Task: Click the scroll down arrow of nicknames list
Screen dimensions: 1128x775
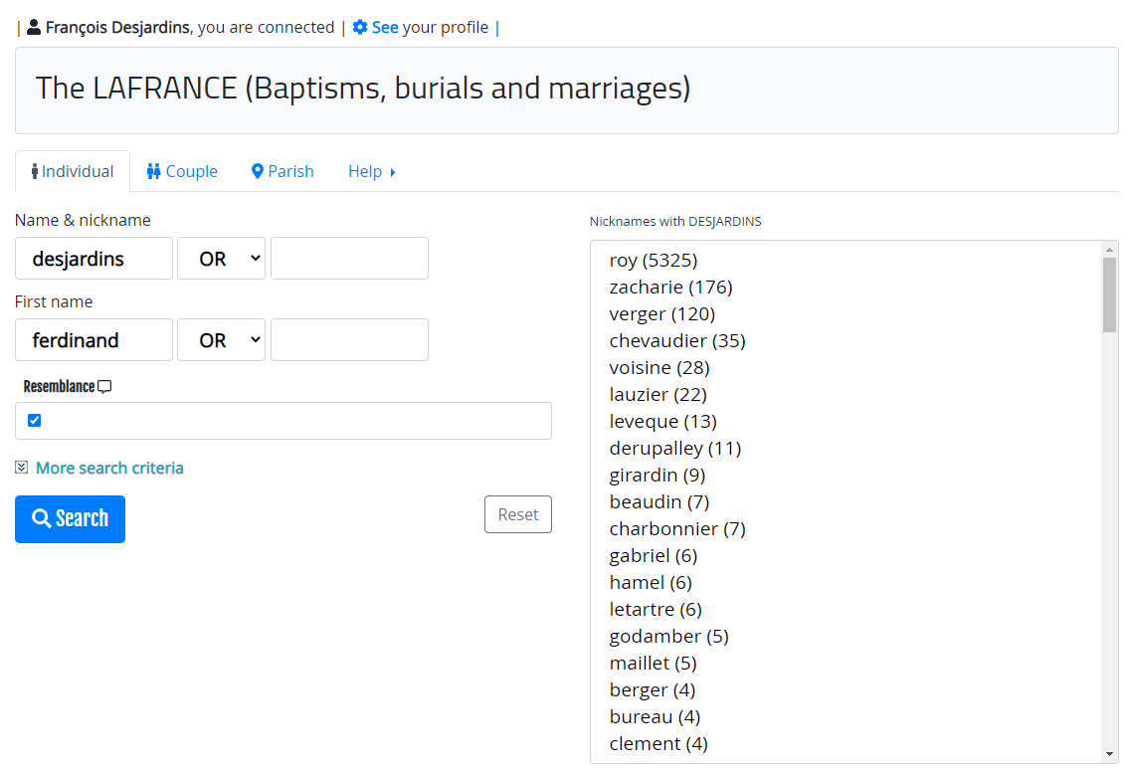Action: pyautogui.click(x=1109, y=754)
